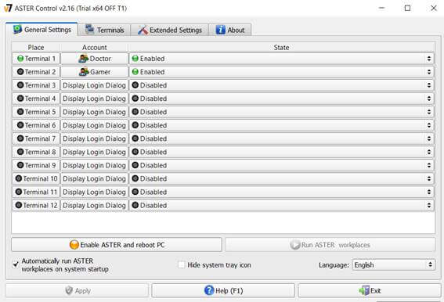Click the orange power icon on Enable ASTER button
This screenshot has height=302, width=444.
(x=74, y=245)
